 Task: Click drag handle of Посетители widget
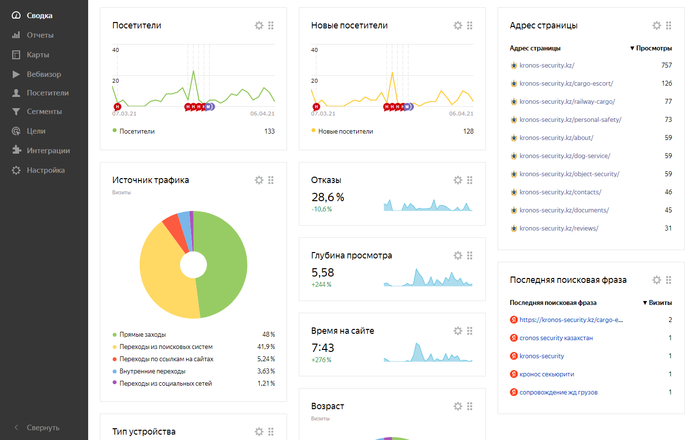pyautogui.click(x=271, y=25)
